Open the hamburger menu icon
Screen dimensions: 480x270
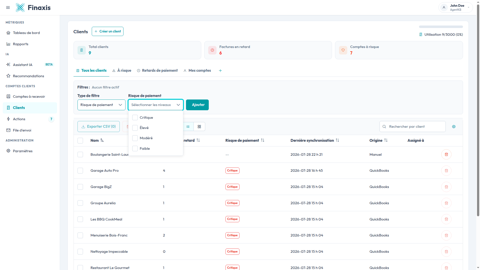click(x=8, y=7)
